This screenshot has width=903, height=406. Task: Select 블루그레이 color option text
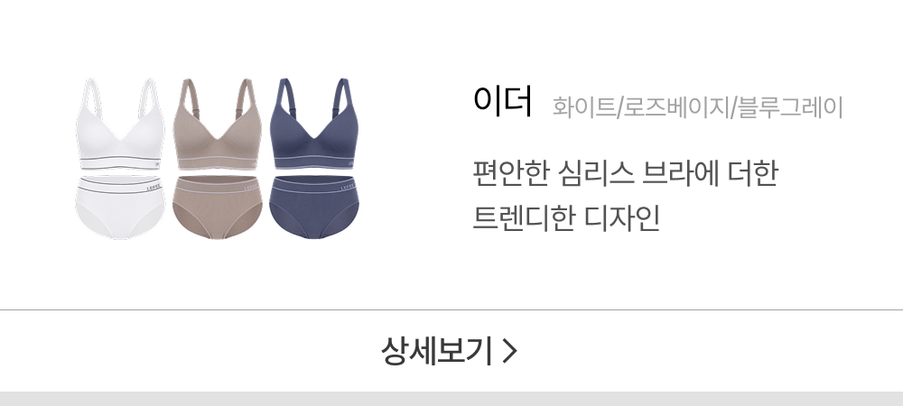(790, 107)
